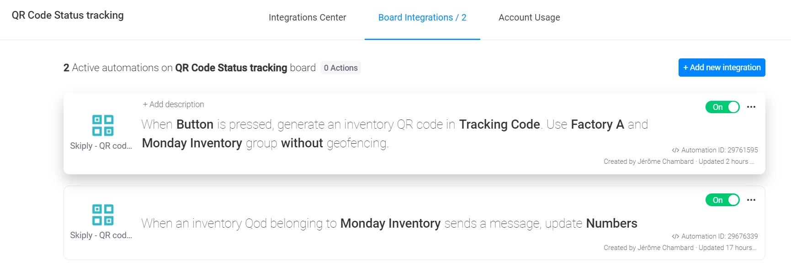Viewport: 791px width, 276px height.
Task: Click the 0 Actions badge
Action: tap(340, 68)
